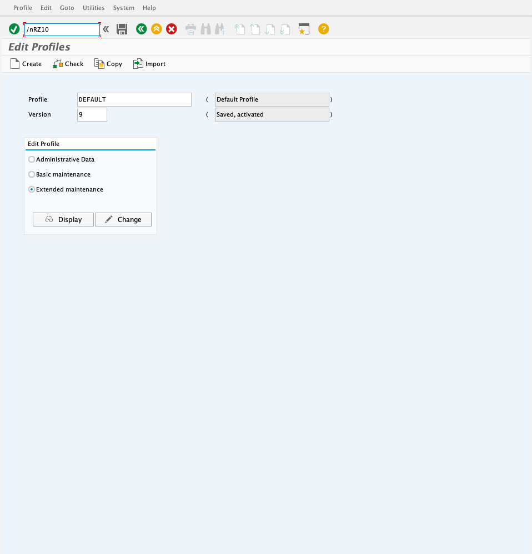Screen dimensions: 532x554
Task: Click the red Cancel icon
Action: click(171, 29)
